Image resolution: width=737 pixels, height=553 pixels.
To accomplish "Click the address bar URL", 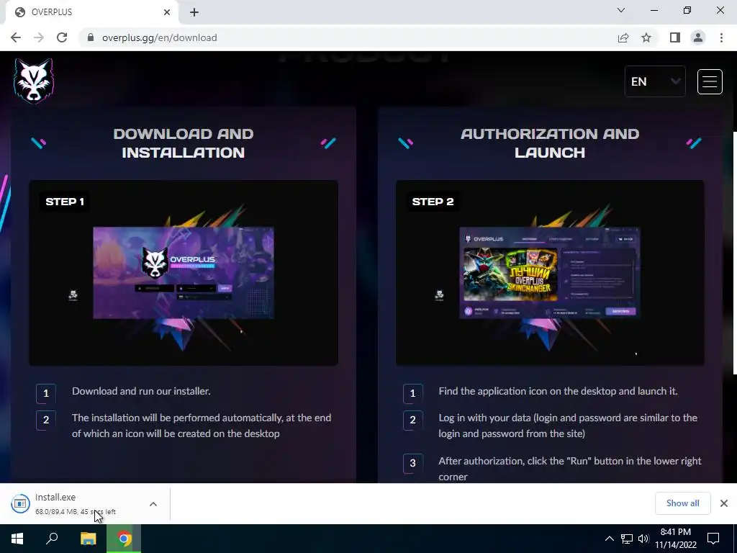I will [159, 37].
